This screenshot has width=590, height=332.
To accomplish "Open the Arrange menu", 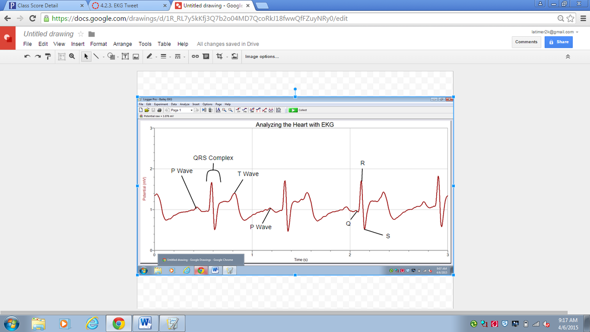I will coord(122,44).
